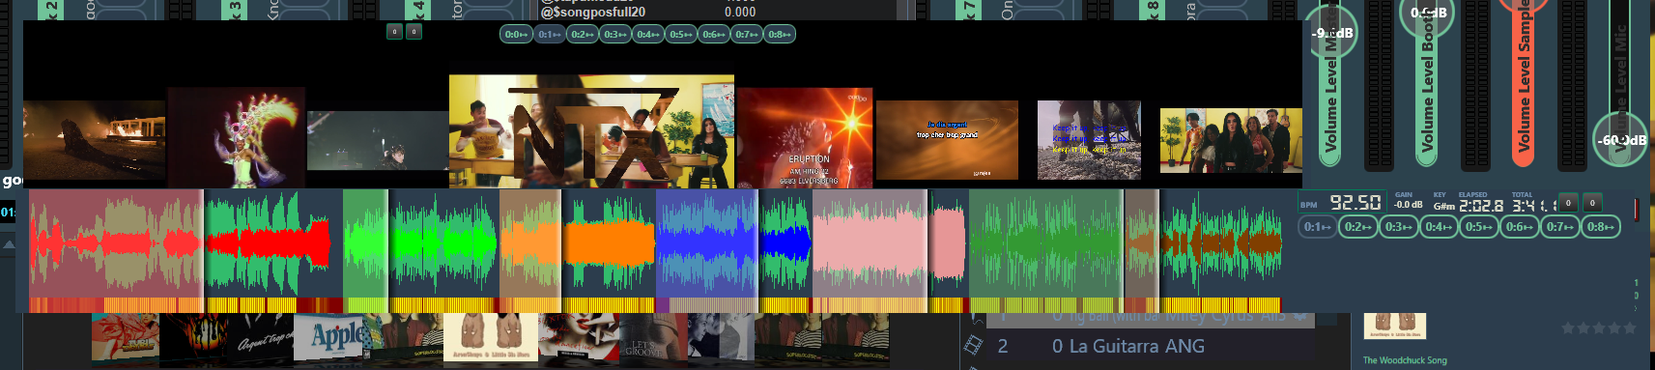Jump to cue point 0:0 in top row

coord(516,35)
